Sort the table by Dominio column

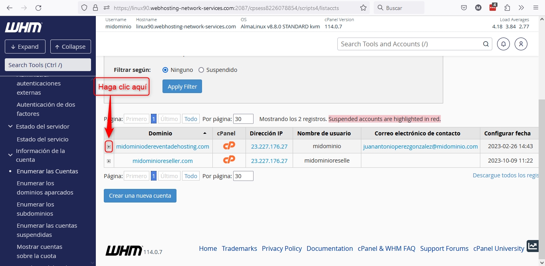[161, 133]
